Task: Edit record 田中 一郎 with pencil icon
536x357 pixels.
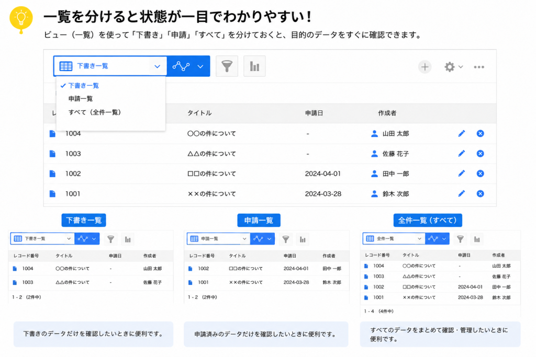Action: [462, 174]
